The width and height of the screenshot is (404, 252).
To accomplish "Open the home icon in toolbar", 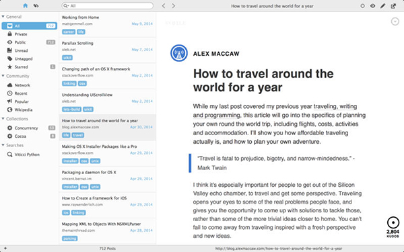I will [25, 5].
